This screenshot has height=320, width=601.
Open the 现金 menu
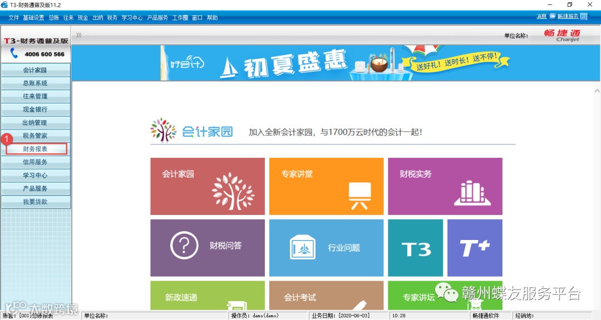click(83, 18)
